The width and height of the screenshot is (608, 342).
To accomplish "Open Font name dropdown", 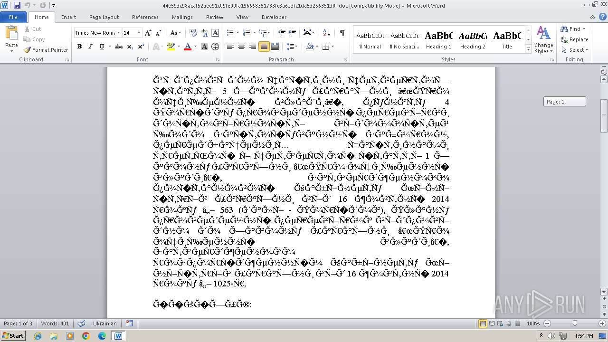I will click(x=118, y=33).
